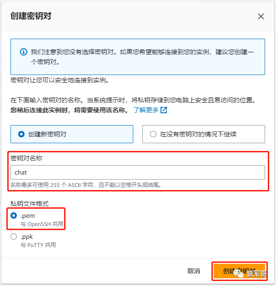Select the 创建新密钥对 radio option
Screen dimensions: 276x286
click(x=72, y=134)
